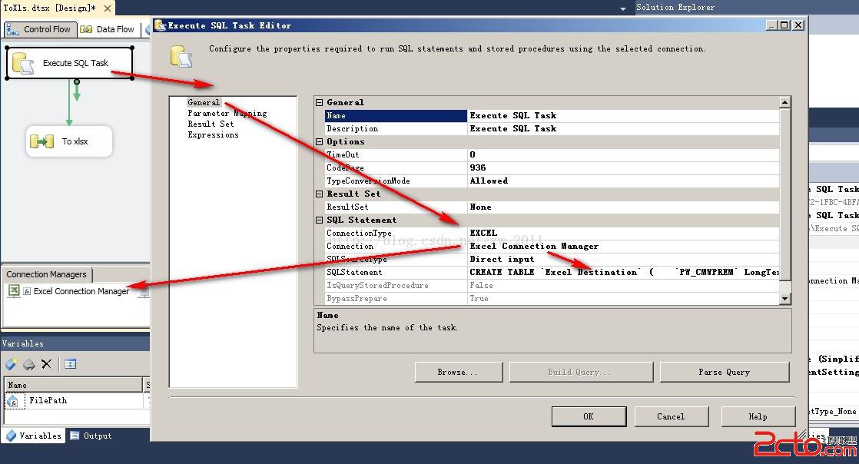This screenshot has height=464, width=859.
Task: Click the ConnectionType value EXCEL
Action: [623, 233]
